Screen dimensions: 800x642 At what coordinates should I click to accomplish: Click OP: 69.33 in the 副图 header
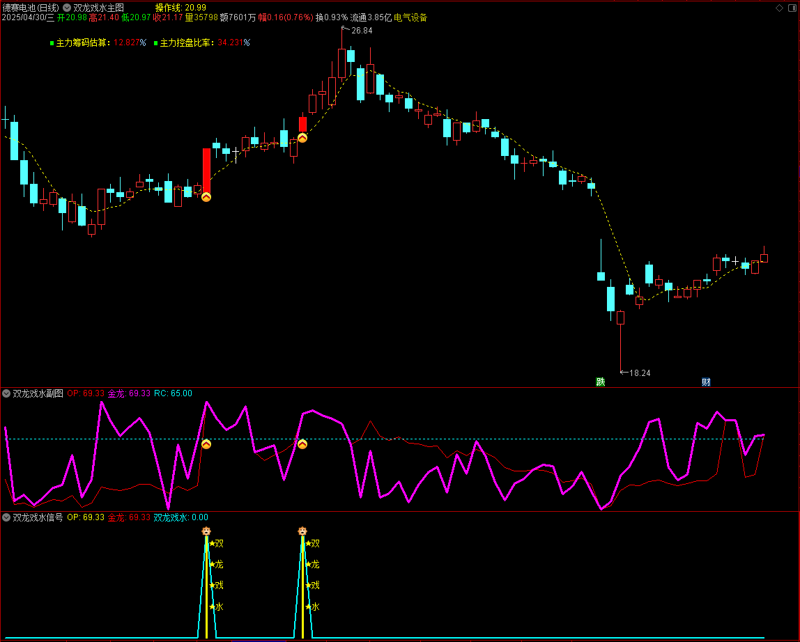(x=86, y=393)
